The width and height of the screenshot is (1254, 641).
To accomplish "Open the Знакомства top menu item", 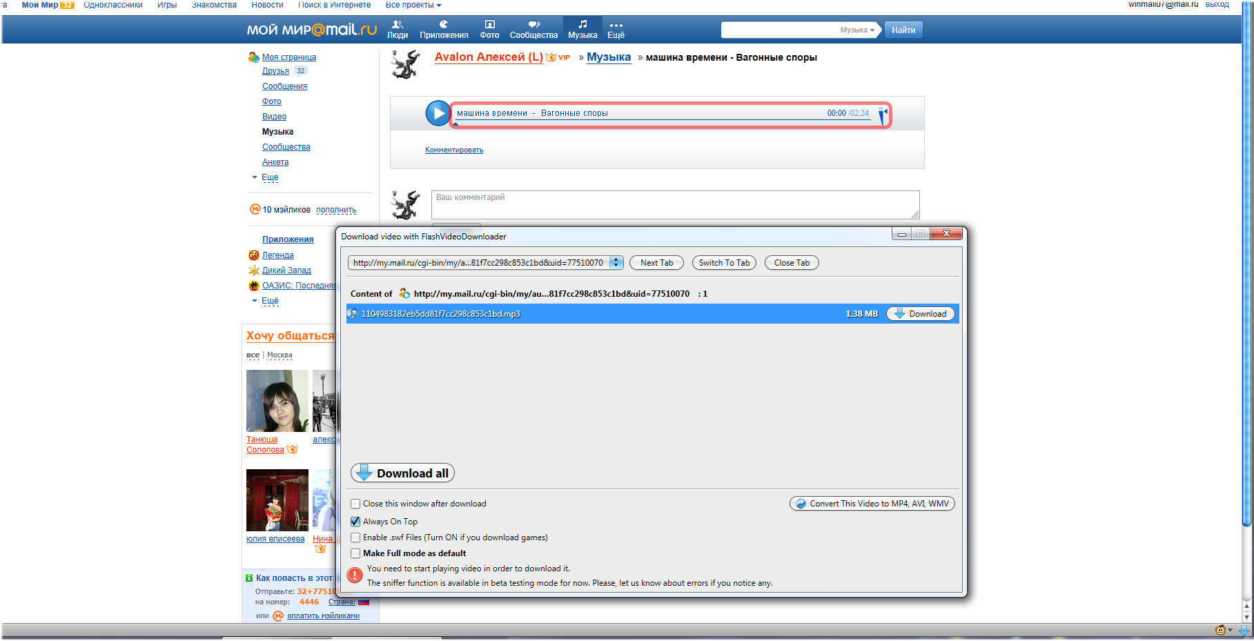I will coord(214,5).
